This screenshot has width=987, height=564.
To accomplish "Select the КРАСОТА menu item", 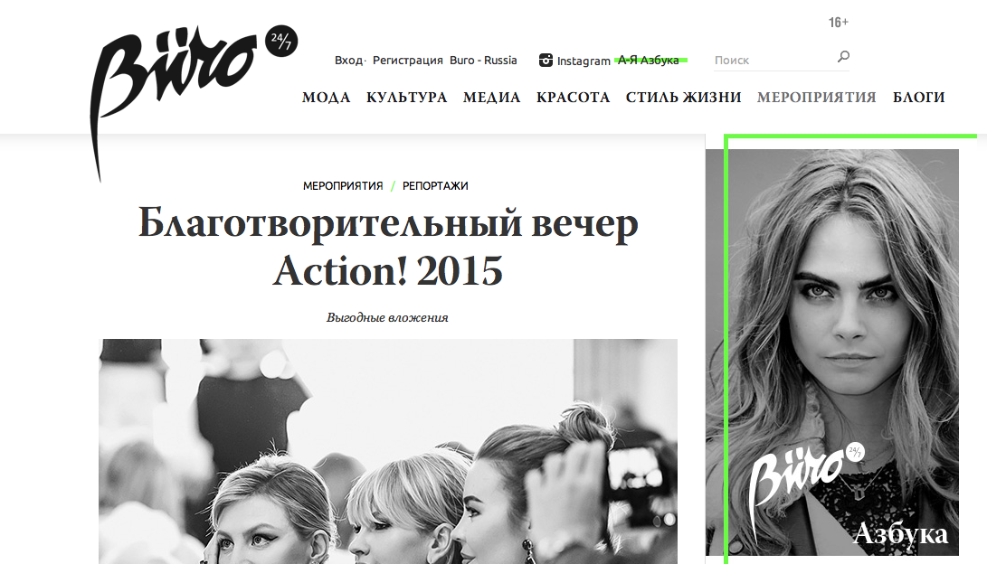I will point(573,98).
